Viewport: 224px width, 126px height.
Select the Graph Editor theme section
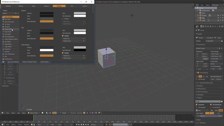(x=10, y=29)
